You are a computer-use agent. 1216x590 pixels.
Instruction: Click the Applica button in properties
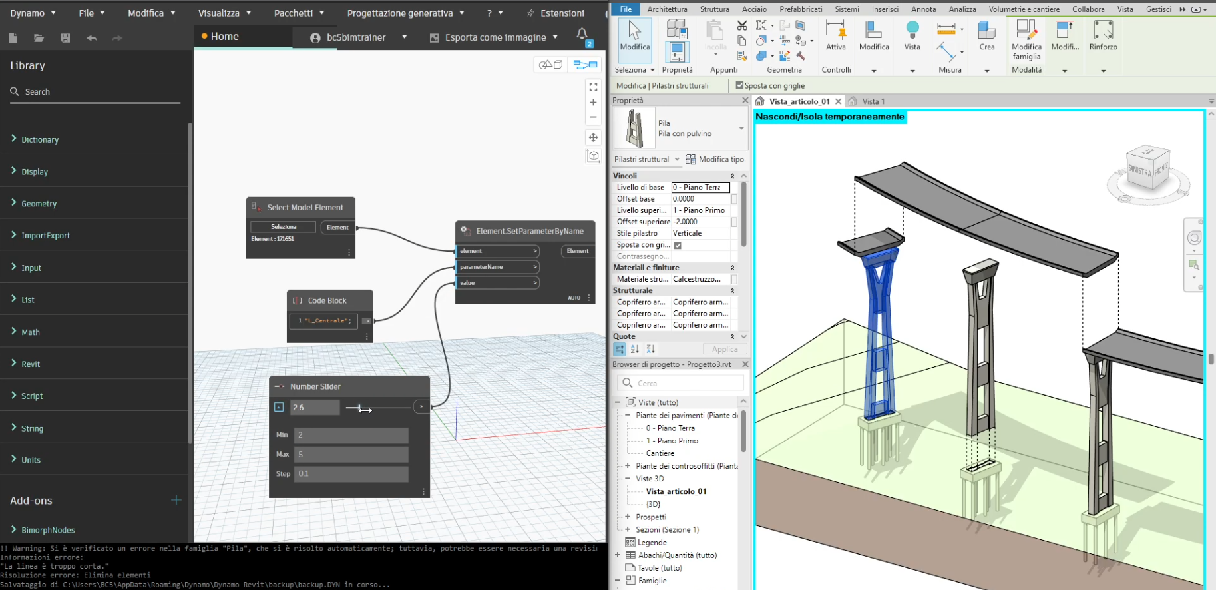[725, 349]
